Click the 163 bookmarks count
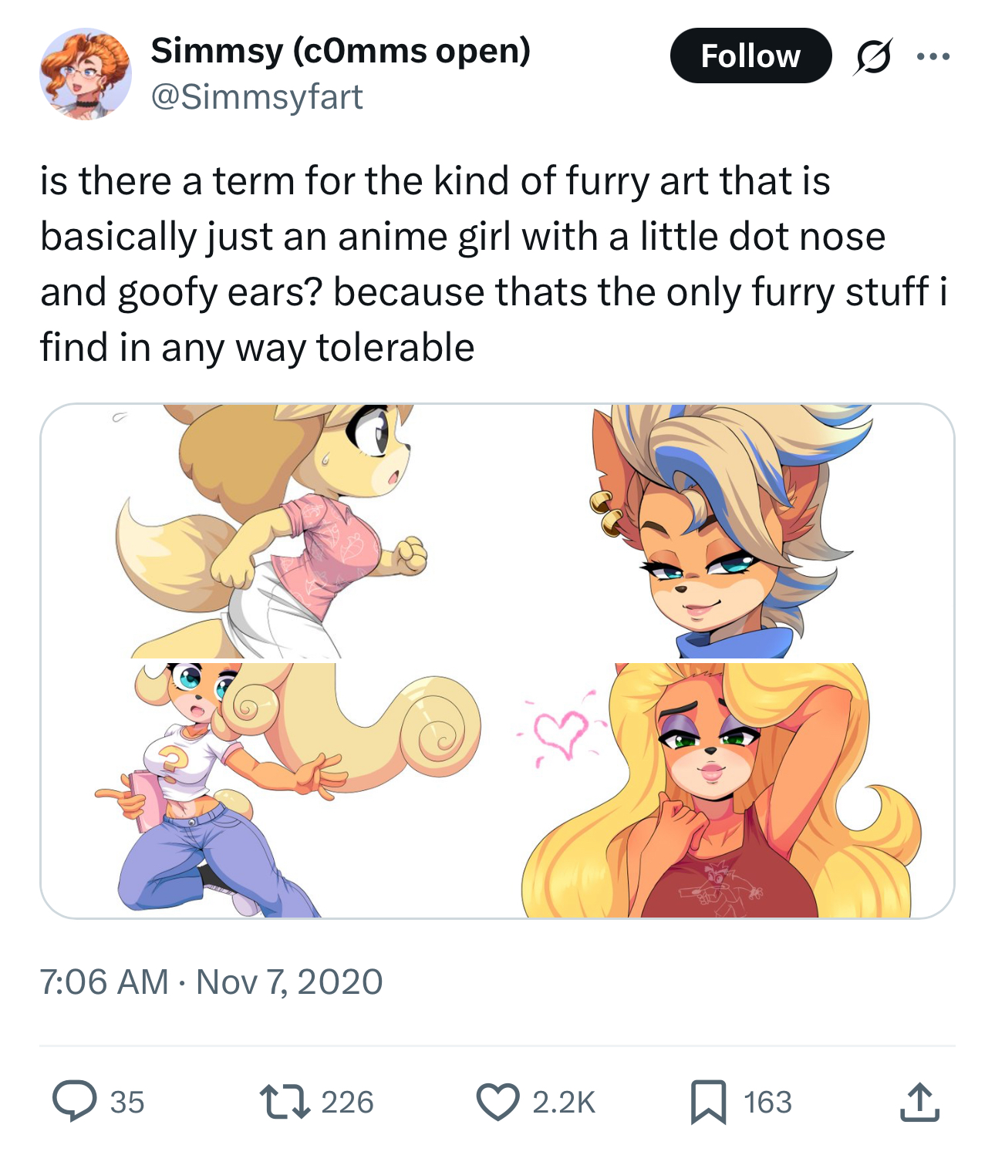The image size is (995, 1155). (767, 1102)
